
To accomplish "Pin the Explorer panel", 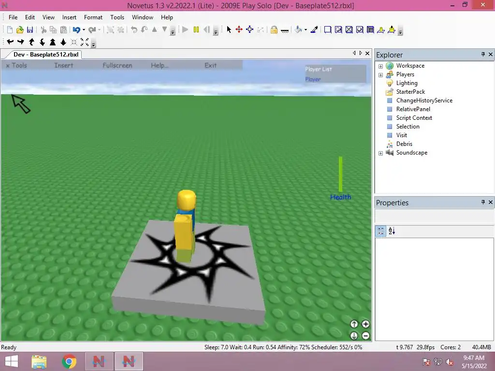I will (x=483, y=55).
